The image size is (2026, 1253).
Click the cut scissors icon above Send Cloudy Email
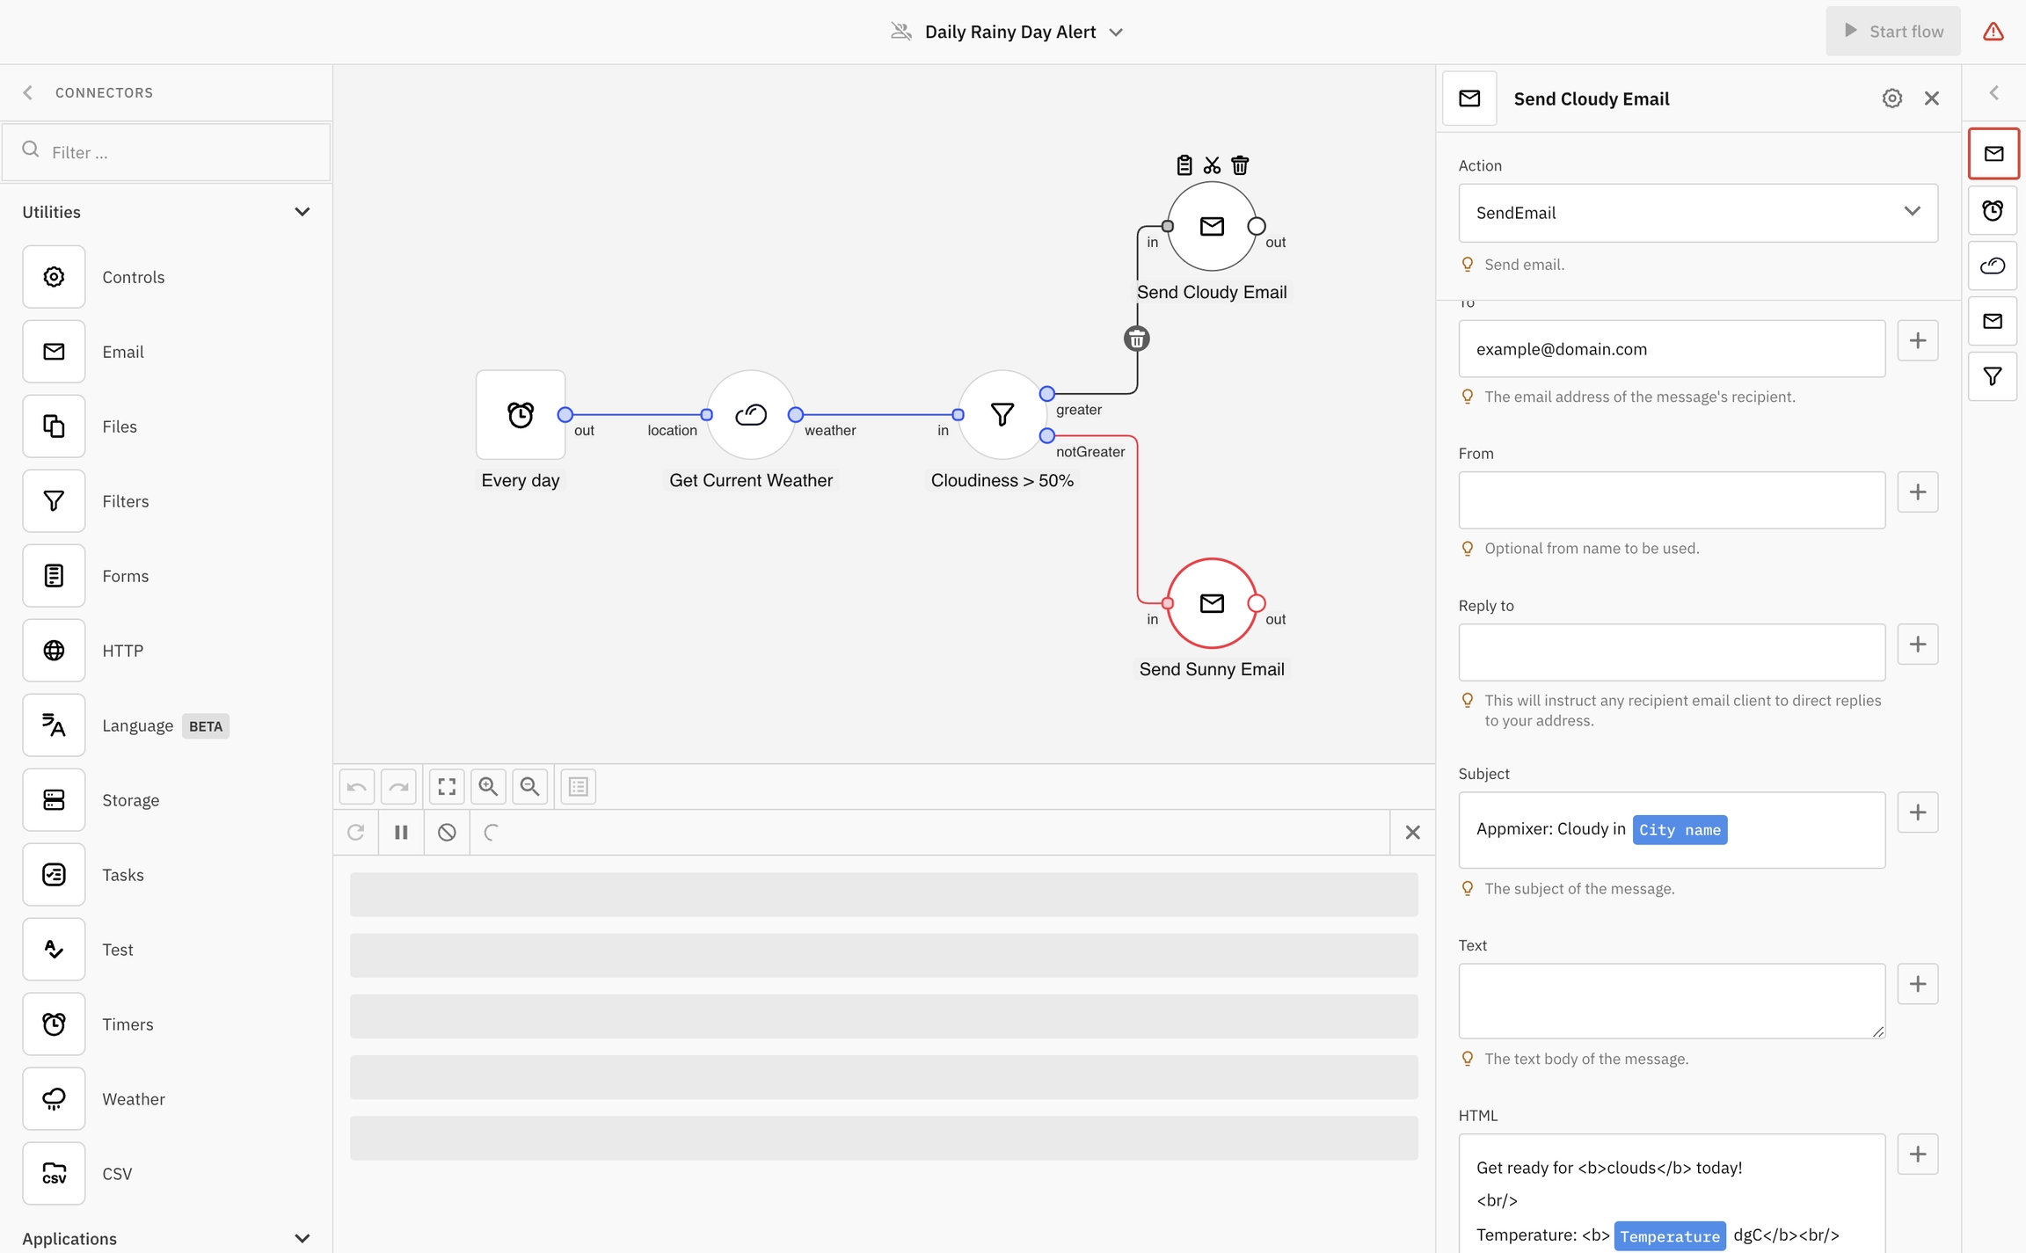point(1212,165)
